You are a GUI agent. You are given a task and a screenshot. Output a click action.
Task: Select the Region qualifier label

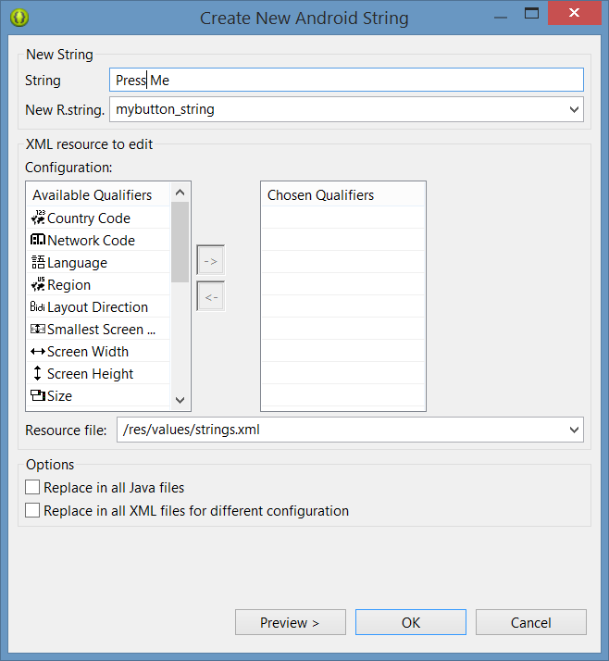coord(68,285)
